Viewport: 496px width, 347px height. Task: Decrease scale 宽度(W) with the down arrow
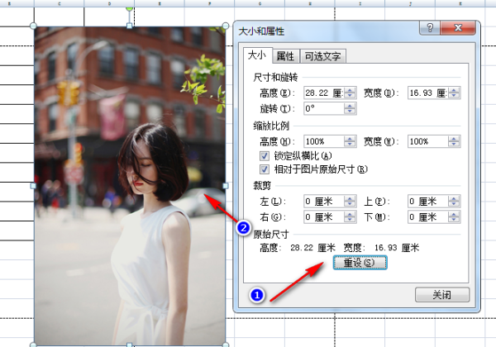pos(454,144)
